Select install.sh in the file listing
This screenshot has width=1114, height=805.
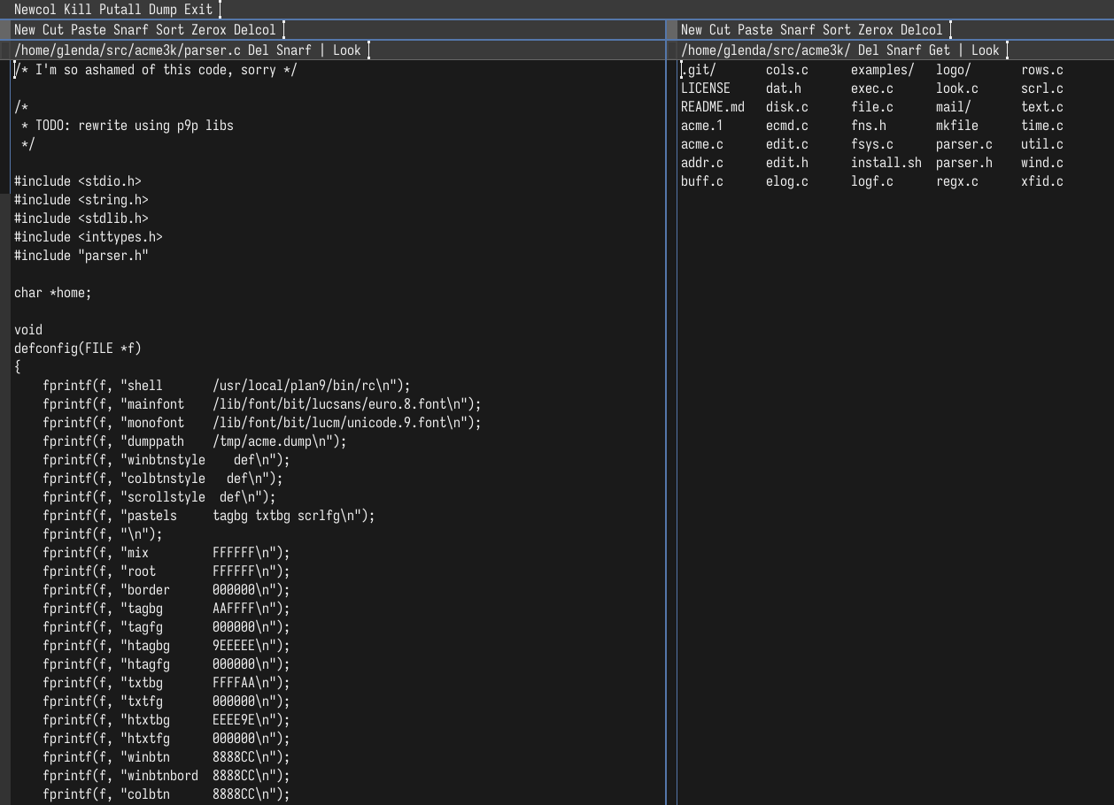[x=886, y=163]
